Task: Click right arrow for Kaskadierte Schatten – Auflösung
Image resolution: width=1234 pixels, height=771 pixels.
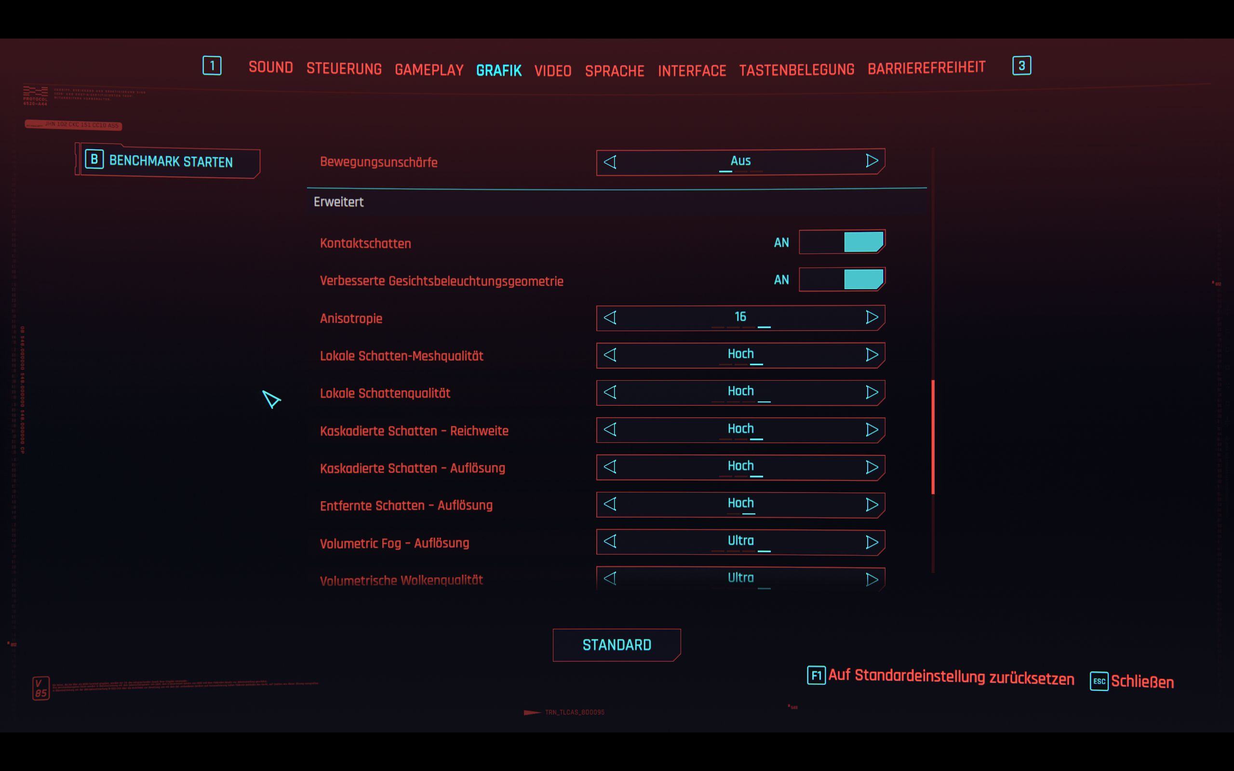Action: 872,467
